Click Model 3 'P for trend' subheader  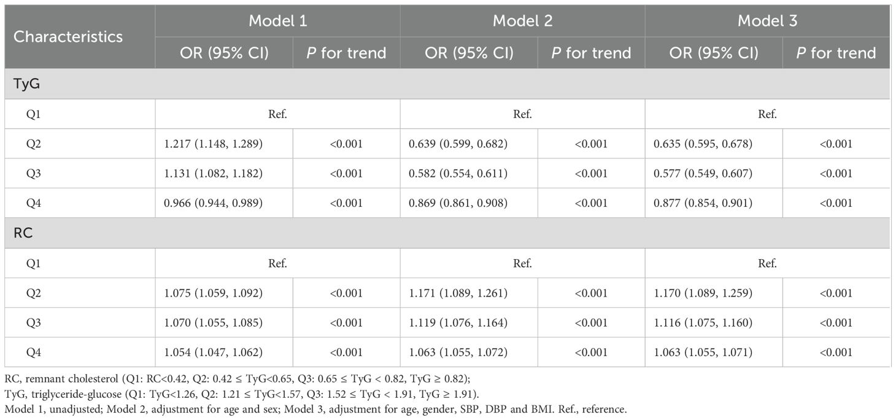pos(836,53)
